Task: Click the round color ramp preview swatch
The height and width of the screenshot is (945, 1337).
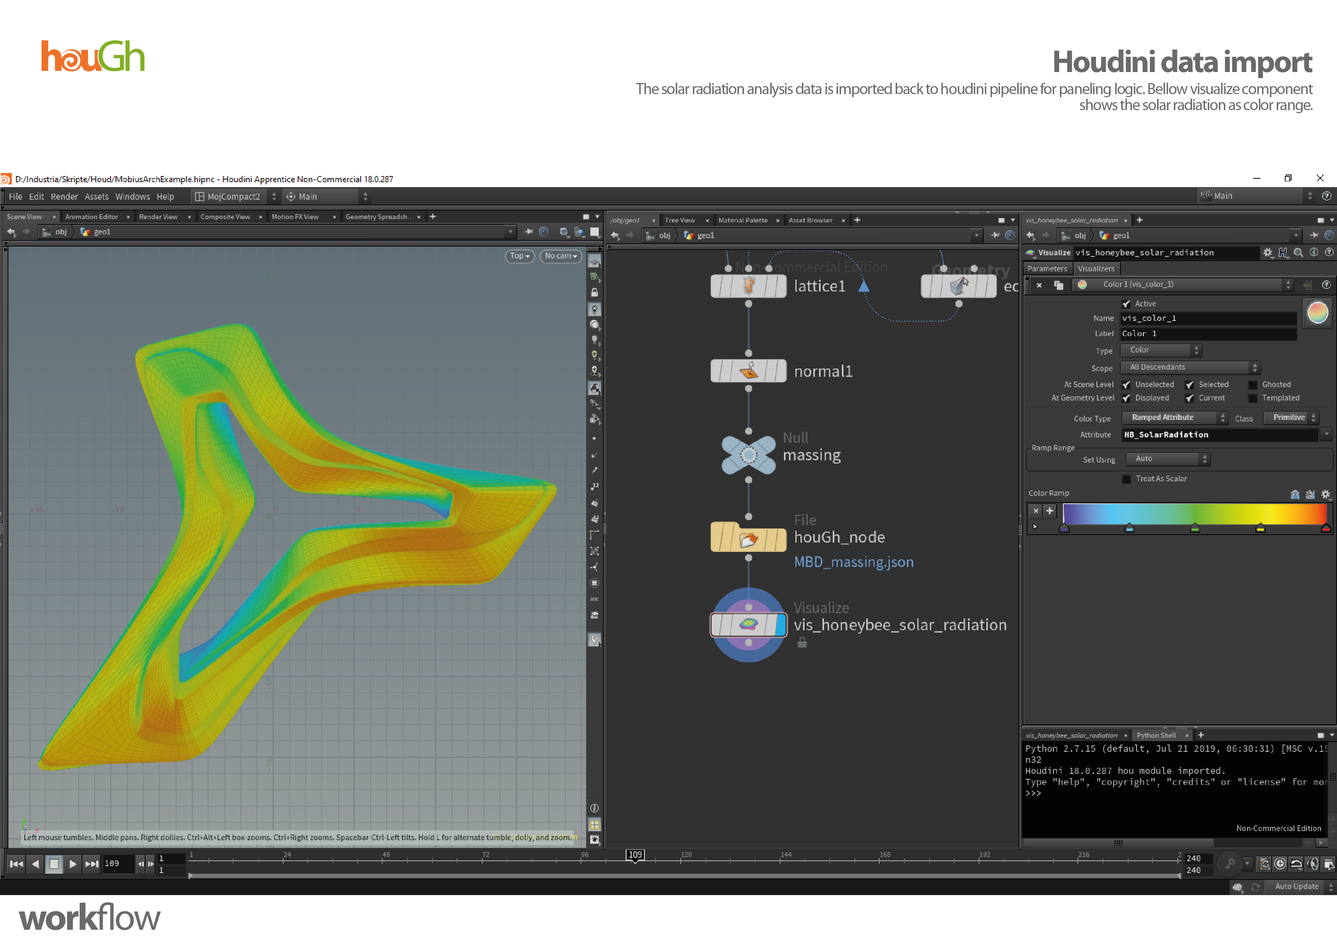Action: click(x=1318, y=313)
